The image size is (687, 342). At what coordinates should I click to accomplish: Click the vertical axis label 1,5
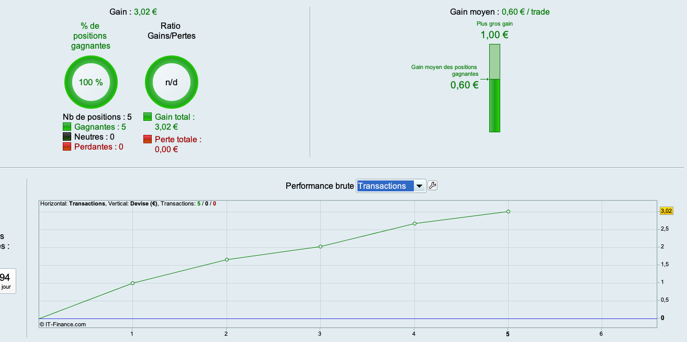(665, 264)
